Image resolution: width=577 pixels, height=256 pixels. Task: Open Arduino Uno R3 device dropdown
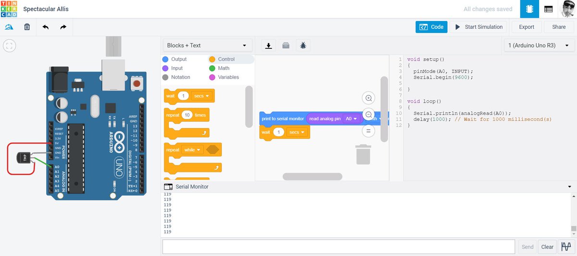539,46
